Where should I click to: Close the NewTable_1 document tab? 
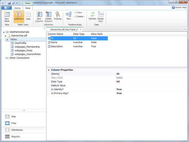tap(81, 30)
